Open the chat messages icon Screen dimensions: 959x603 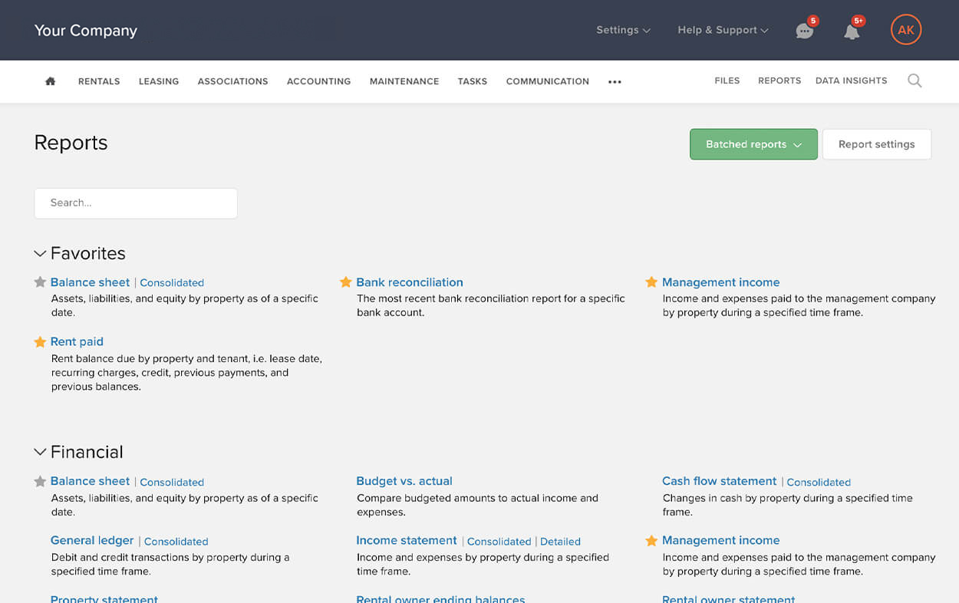tap(804, 31)
